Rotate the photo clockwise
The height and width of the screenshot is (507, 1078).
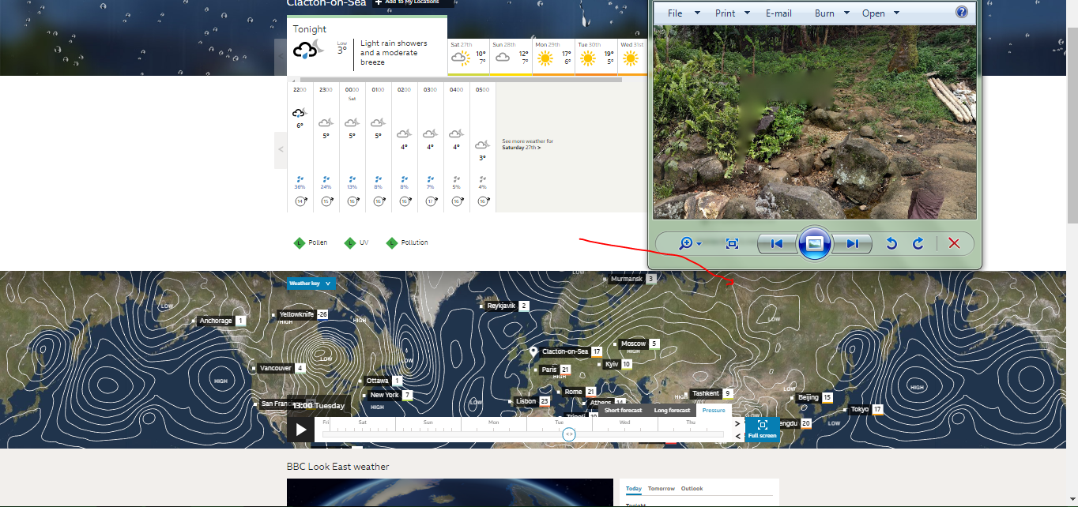pos(918,243)
